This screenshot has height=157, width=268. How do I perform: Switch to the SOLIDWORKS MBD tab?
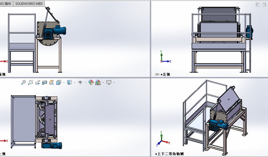click(29, 4)
